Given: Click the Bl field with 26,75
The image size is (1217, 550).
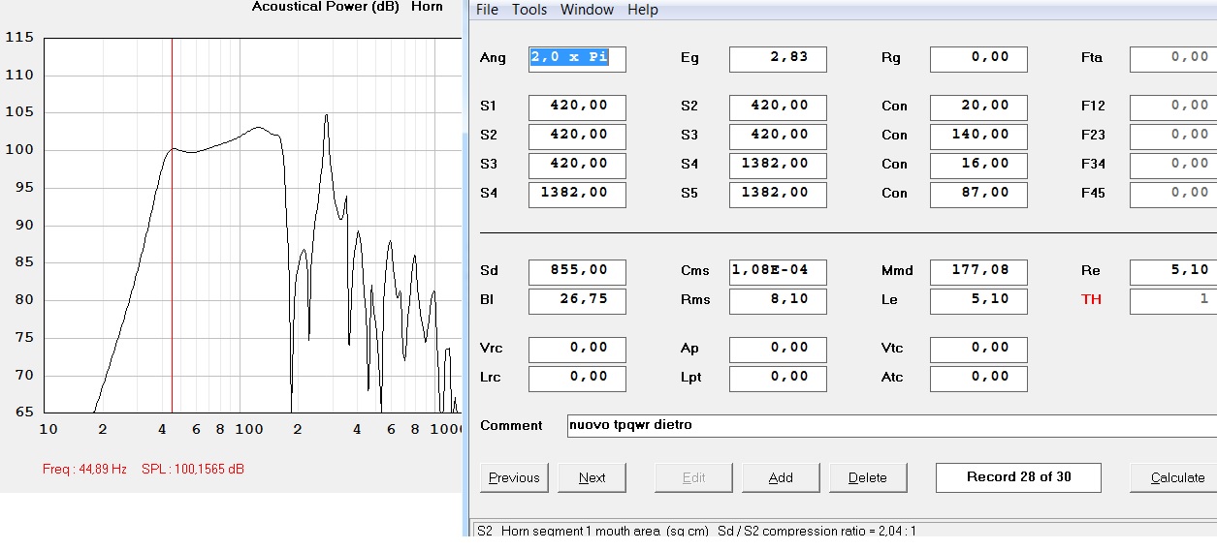Looking at the screenshot, I should (577, 300).
